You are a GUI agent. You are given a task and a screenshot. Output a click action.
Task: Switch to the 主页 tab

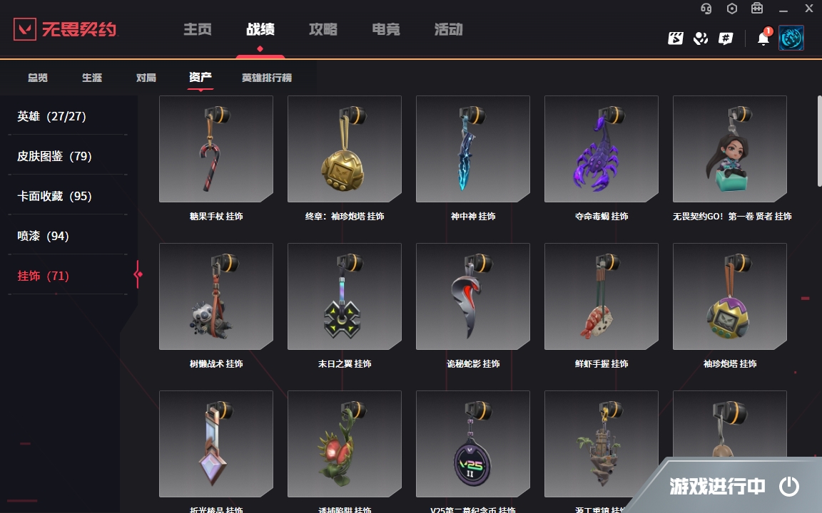tap(198, 29)
